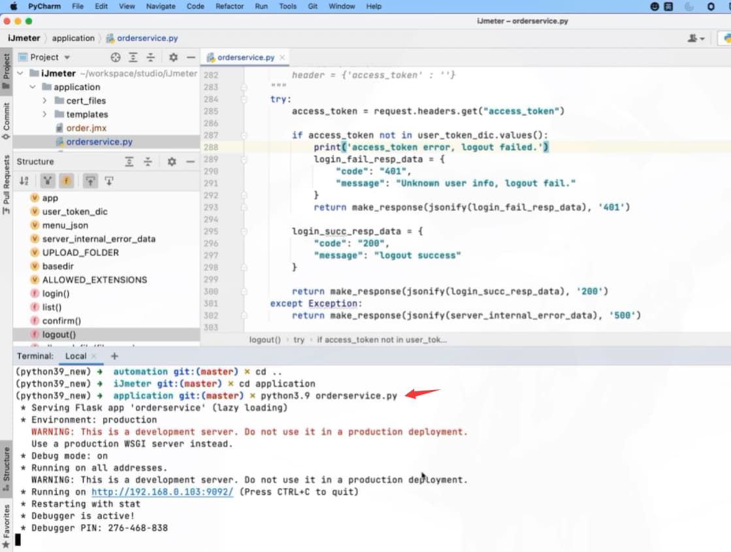Open the Git menu
Screen dimensions: 731x552
click(x=313, y=7)
